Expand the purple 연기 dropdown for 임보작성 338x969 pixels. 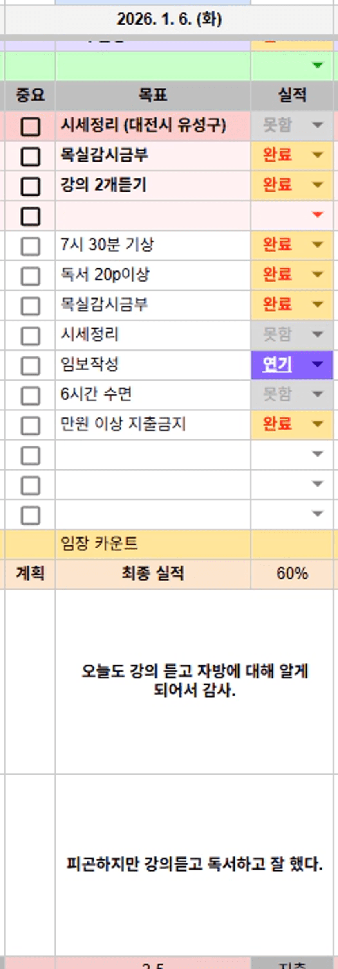click(318, 364)
